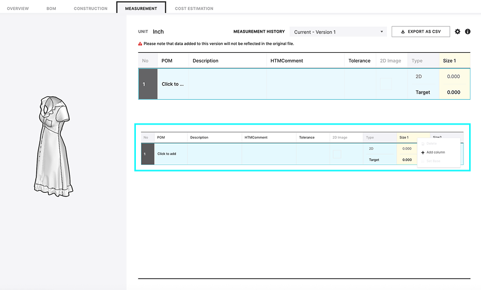481x290 pixels.
Task: Select the Measurement tab
Action: tap(141, 8)
